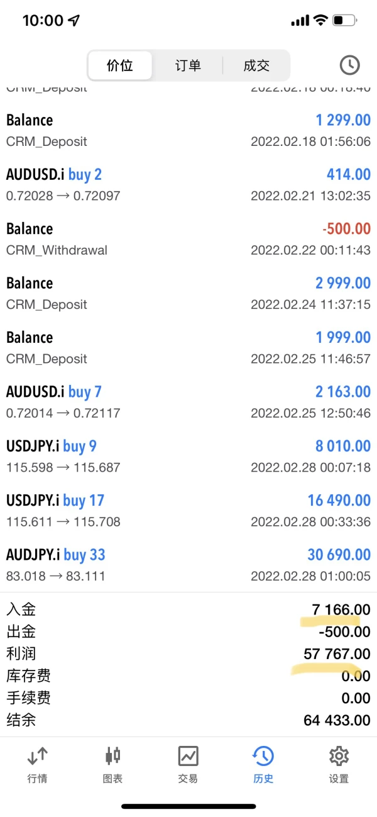Image resolution: width=377 pixels, height=817 pixels.
Task: Tap the 历史 history tab icon
Action: pos(263,756)
